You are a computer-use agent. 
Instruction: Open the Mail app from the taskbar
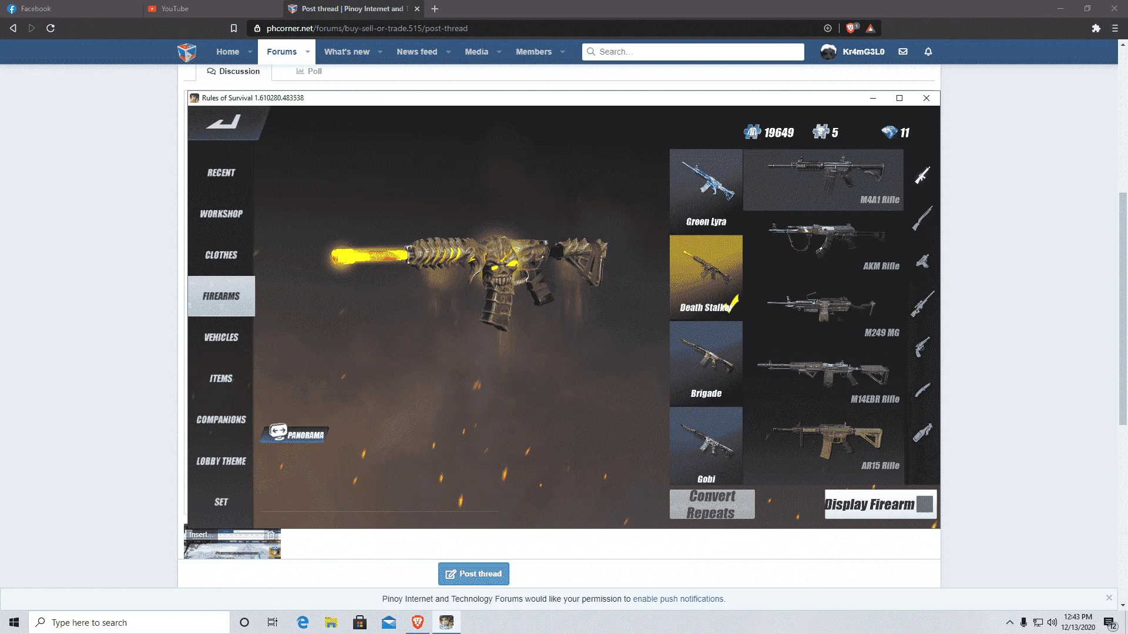tap(389, 622)
